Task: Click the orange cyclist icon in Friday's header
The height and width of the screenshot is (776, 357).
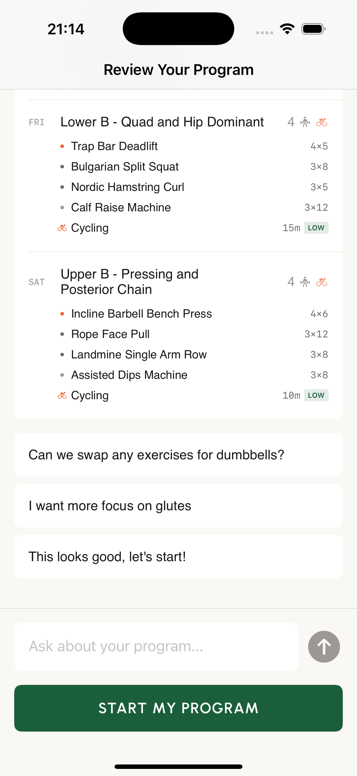Action: pyautogui.click(x=321, y=122)
